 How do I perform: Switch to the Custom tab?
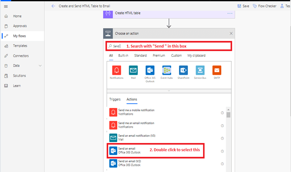click(x=176, y=55)
